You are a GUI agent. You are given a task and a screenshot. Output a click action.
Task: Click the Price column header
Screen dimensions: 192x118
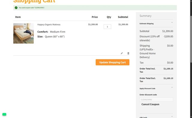point(95,17)
